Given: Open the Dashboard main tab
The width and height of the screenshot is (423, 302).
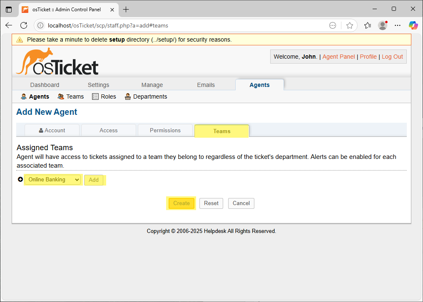Looking at the screenshot, I should pos(45,85).
